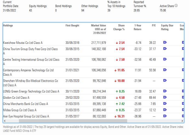This screenshot has height=135, width=190.
Task: Click the Other Holdings count 94
Action: click(x=83, y=10)
